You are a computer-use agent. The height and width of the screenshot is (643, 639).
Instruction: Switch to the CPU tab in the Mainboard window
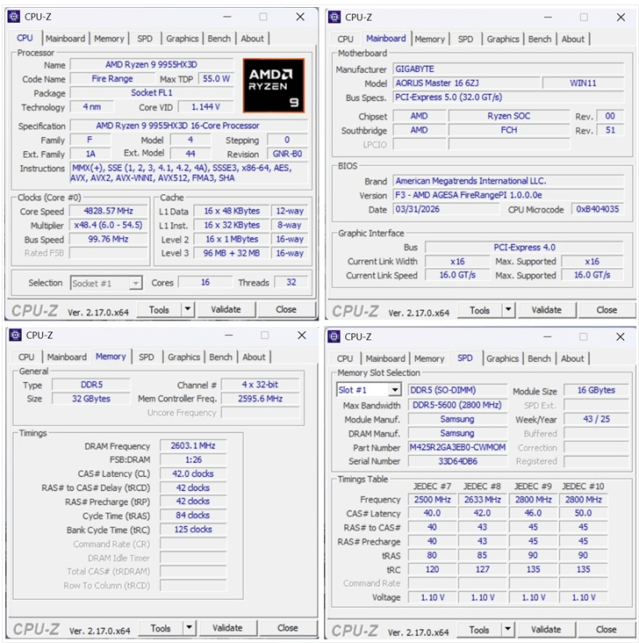pos(345,39)
